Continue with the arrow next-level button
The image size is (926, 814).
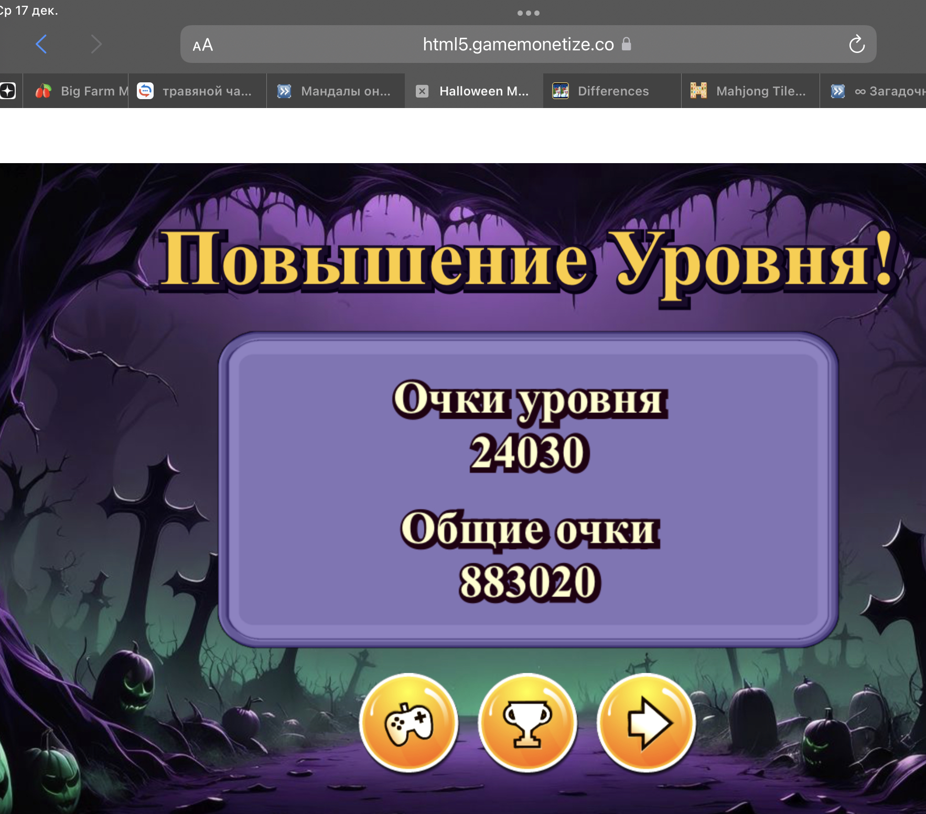(x=647, y=723)
